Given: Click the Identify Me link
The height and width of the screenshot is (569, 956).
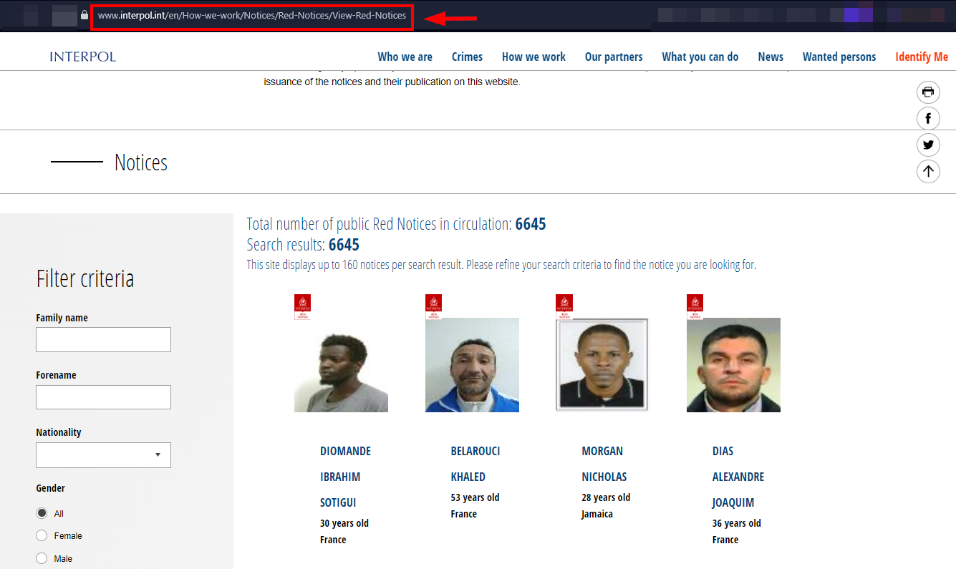Looking at the screenshot, I should tap(922, 57).
